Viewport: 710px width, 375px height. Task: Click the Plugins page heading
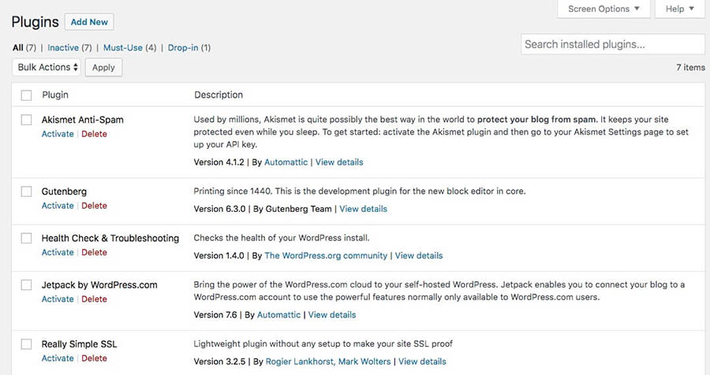35,22
